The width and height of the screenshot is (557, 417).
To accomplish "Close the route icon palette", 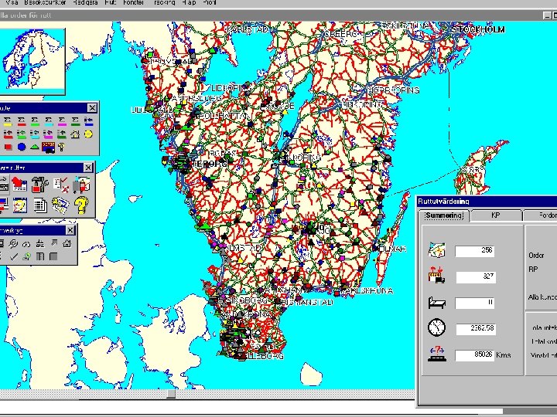I will 92,108.
